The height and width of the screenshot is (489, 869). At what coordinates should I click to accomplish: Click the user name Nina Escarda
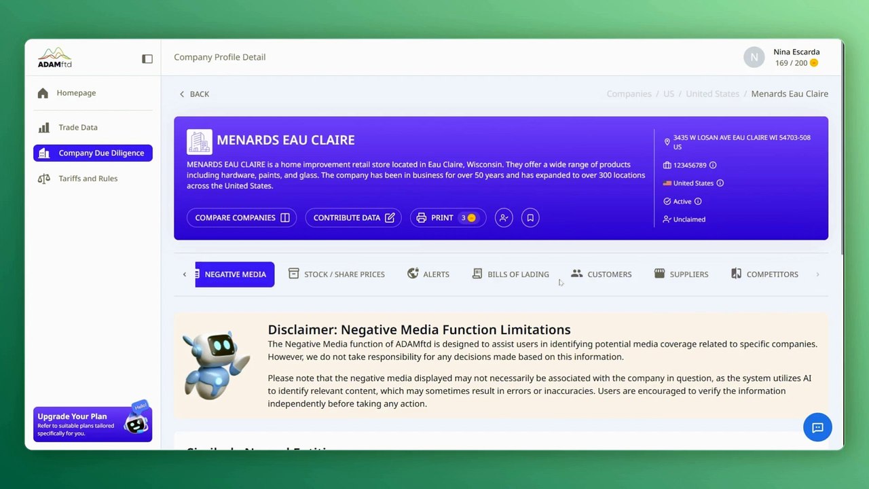796,52
